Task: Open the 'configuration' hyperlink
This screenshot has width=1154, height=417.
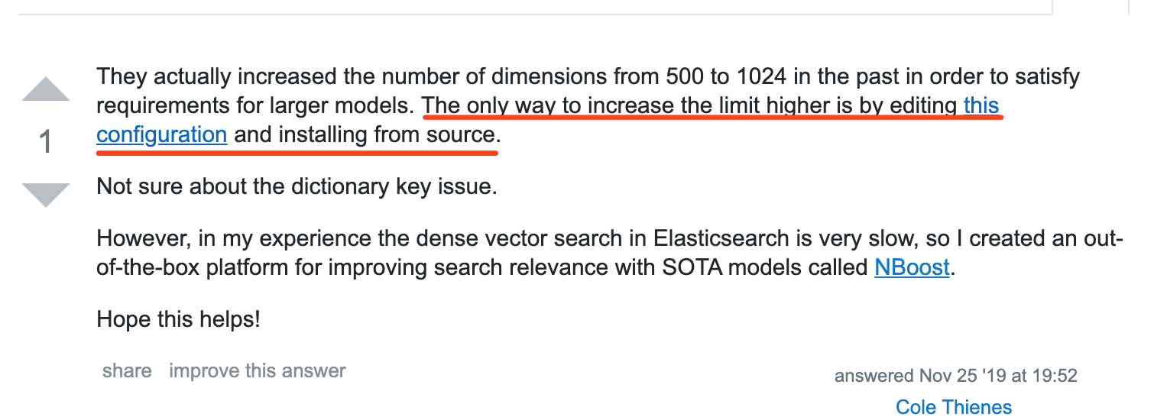Action: [162, 135]
